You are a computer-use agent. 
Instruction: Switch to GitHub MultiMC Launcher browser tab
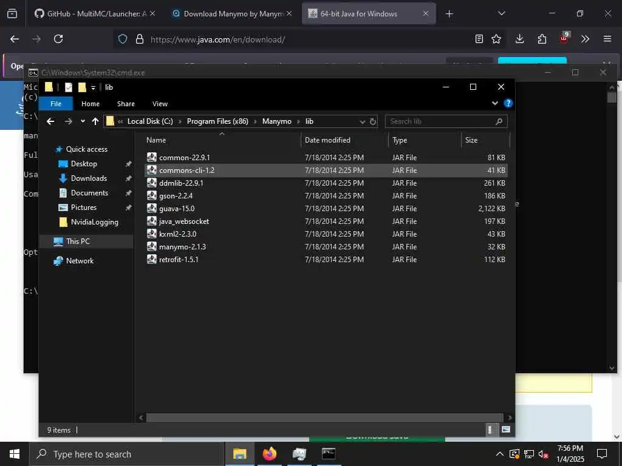click(x=95, y=14)
